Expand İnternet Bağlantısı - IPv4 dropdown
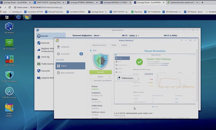This screenshot has width=216, height=130. pos(86,35)
